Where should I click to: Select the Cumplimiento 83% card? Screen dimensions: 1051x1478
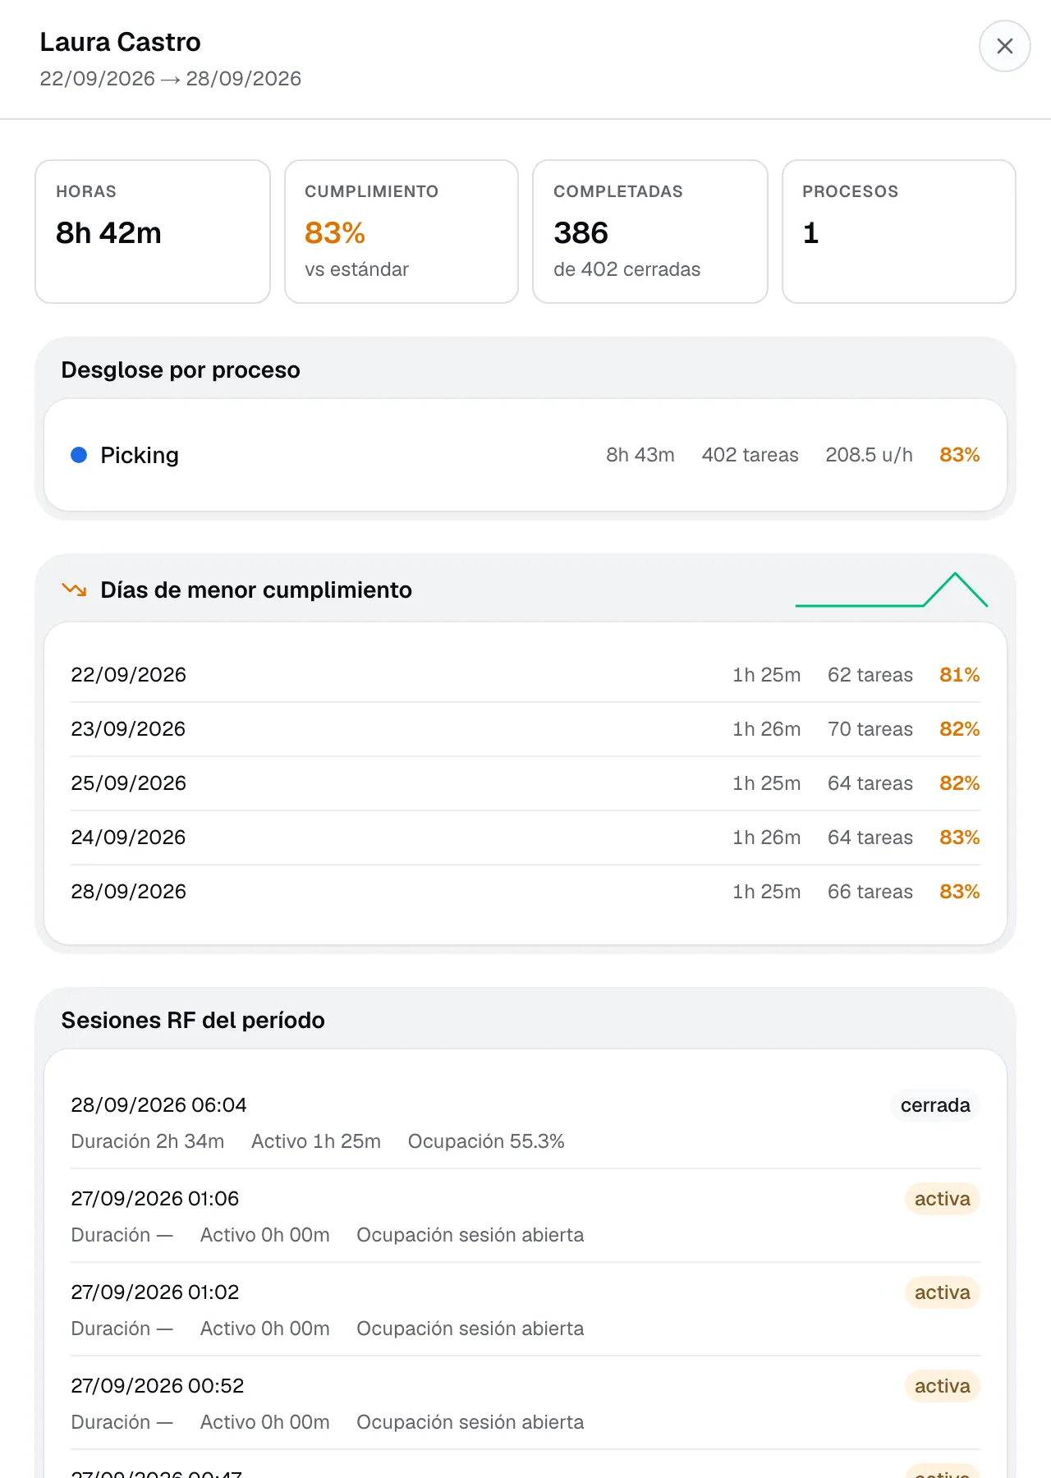click(x=402, y=232)
